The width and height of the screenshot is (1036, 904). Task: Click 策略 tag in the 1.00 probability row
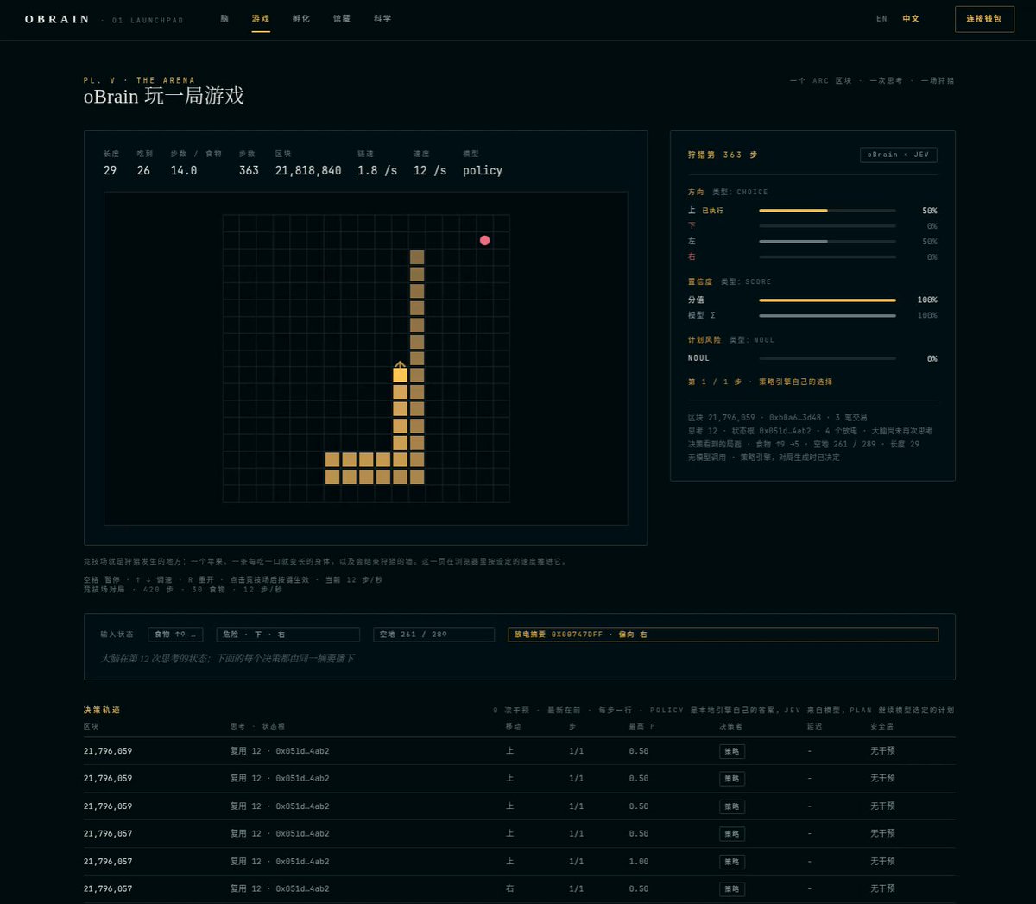pos(732,862)
